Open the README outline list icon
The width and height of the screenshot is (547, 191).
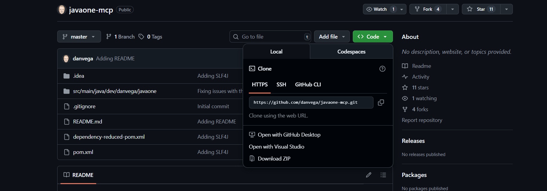point(383,175)
